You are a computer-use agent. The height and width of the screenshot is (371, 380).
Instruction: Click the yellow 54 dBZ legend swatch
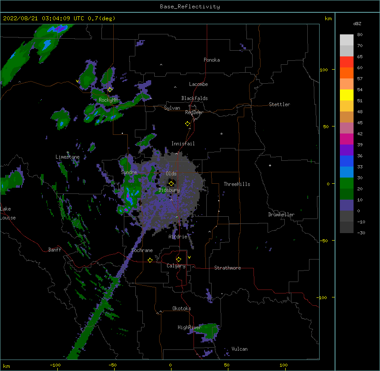coord(346,95)
